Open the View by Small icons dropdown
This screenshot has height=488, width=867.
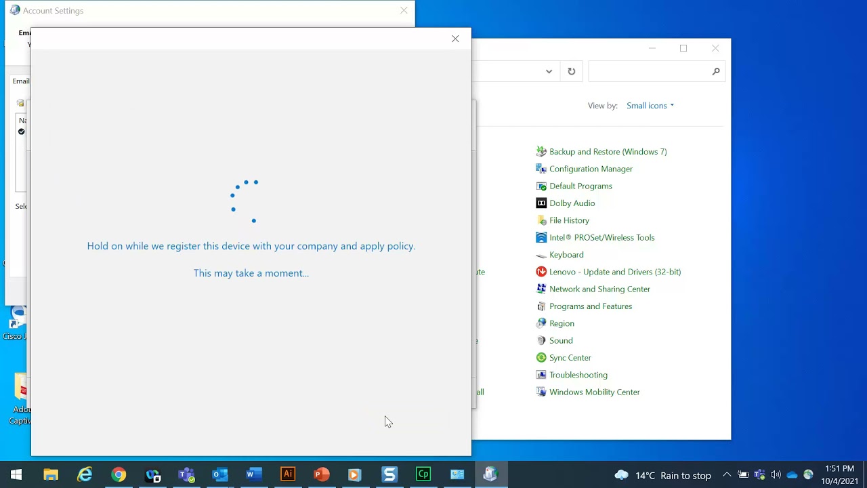tap(650, 106)
